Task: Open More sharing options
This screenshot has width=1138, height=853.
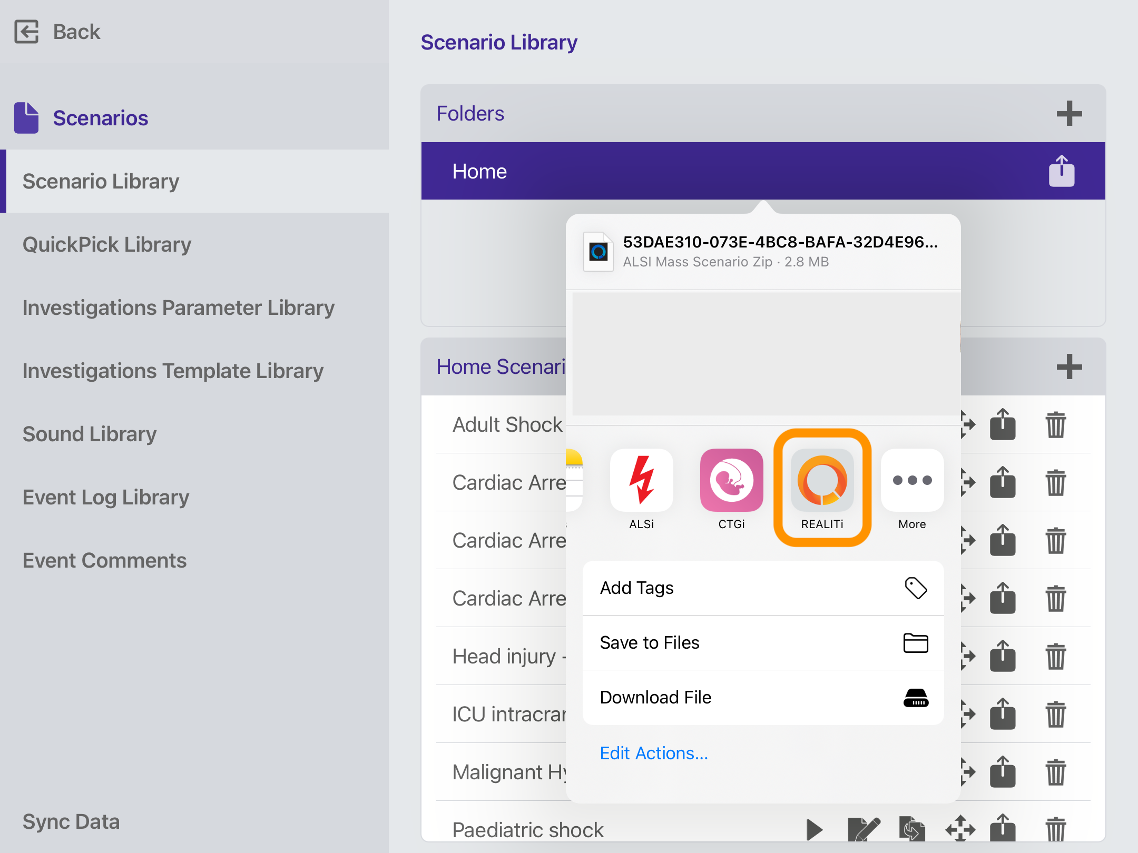Action: click(x=912, y=480)
